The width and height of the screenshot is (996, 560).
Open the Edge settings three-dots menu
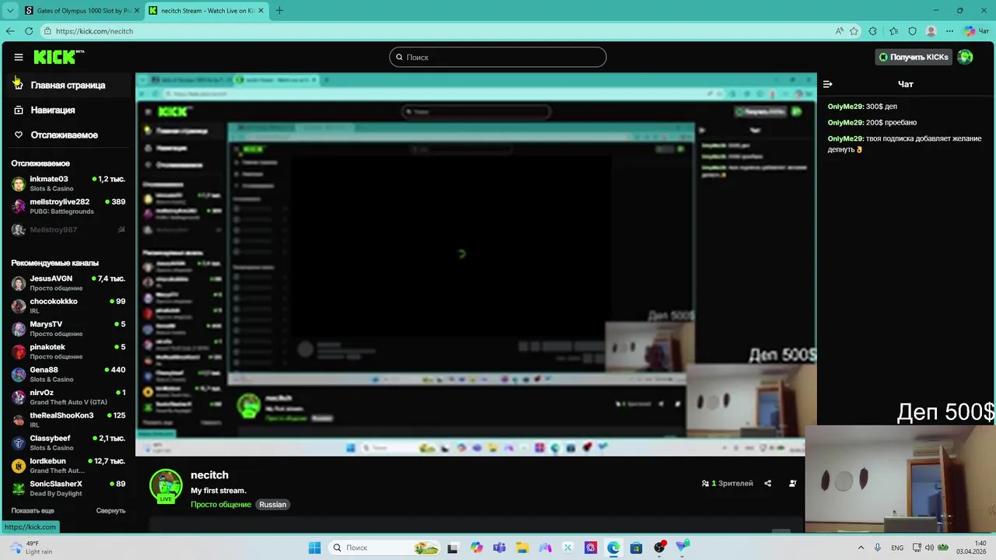pos(950,31)
